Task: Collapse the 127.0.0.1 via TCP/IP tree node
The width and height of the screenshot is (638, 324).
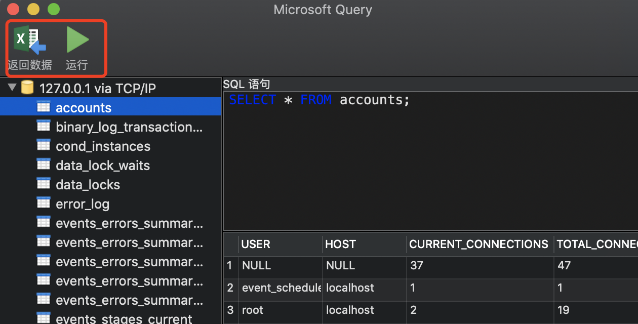Action: click(x=12, y=88)
